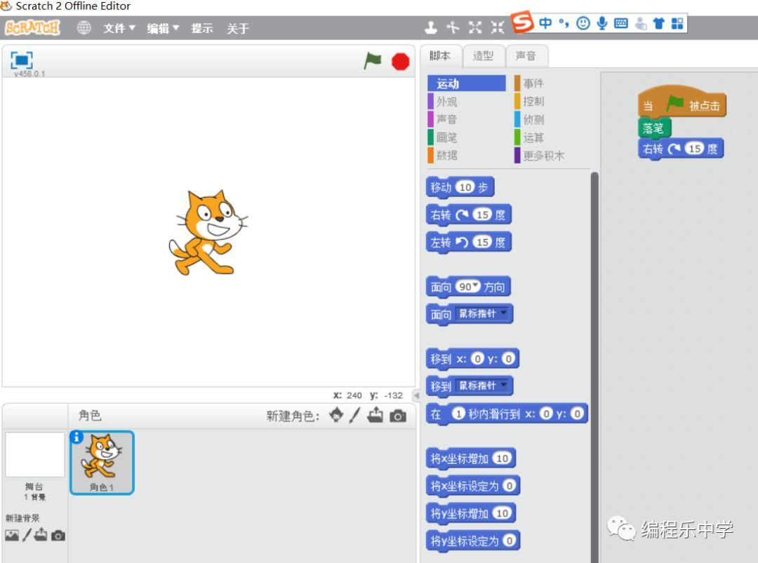The height and width of the screenshot is (563, 758).
Task: Click the blocks palette vertical scrollbar
Action: point(594,367)
